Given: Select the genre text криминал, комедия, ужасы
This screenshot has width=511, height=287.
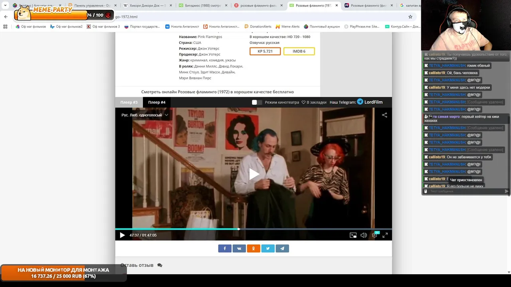Looking at the screenshot, I should (213, 60).
